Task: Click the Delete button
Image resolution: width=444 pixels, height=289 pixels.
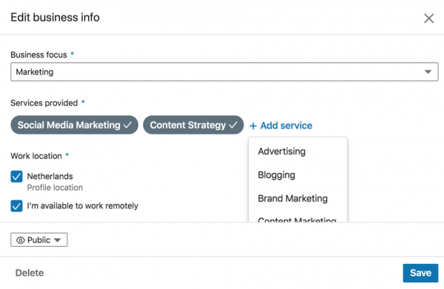Action: point(30,273)
